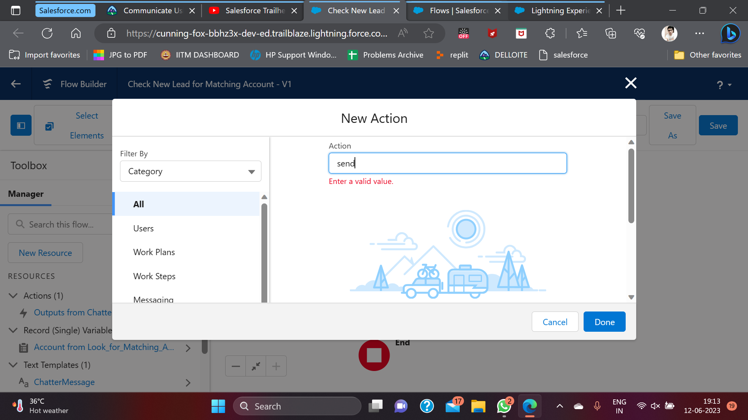The height and width of the screenshot is (420, 748).
Task: Click in the Action search field
Action: click(x=448, y=163)
